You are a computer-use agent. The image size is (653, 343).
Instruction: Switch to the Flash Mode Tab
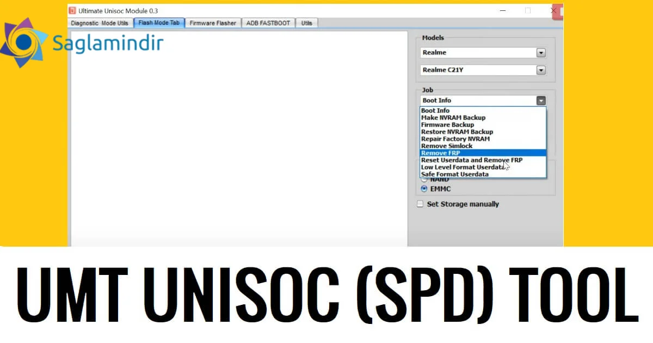159,23
